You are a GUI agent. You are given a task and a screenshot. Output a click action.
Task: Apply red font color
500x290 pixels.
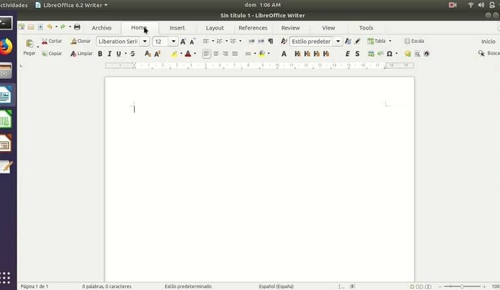[x=188, y=54]
